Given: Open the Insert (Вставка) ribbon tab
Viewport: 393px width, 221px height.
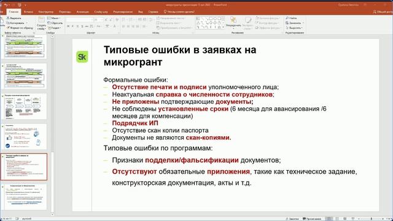Looking at the screenshot, I should (28, 12).
